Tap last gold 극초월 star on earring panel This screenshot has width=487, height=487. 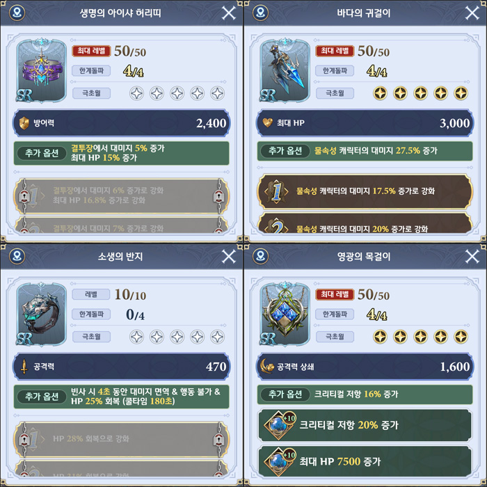pos(461,93)
